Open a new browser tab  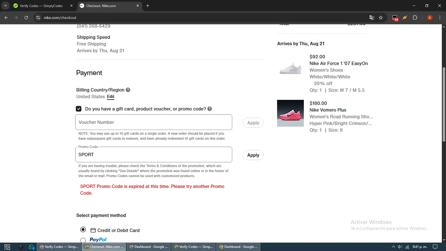[x=148, y=6]
